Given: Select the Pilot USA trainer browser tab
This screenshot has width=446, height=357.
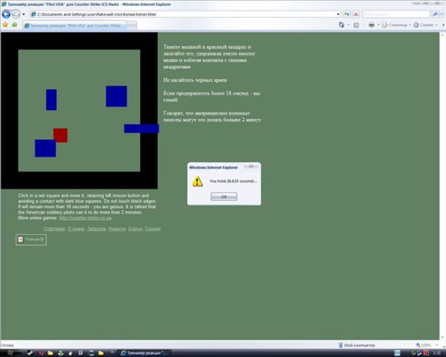Looking at the screenshot, I should [74, 25].
